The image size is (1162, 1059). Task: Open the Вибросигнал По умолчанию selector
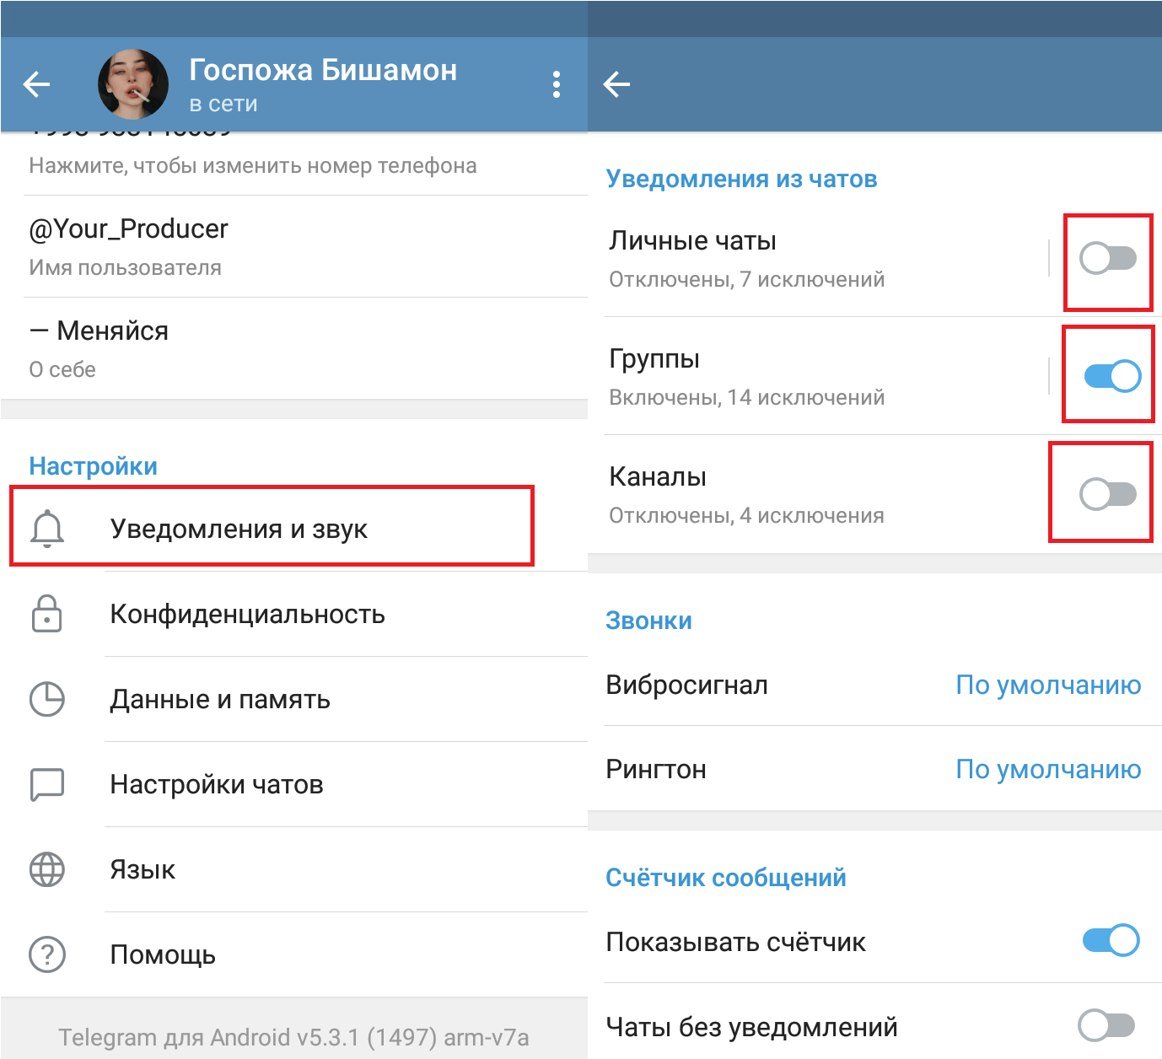[1047, 685]
